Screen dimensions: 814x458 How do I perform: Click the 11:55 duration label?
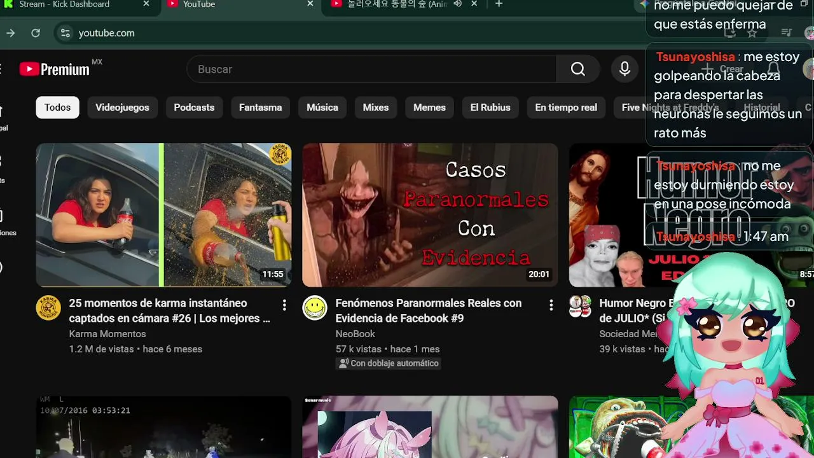click(273, 275)
